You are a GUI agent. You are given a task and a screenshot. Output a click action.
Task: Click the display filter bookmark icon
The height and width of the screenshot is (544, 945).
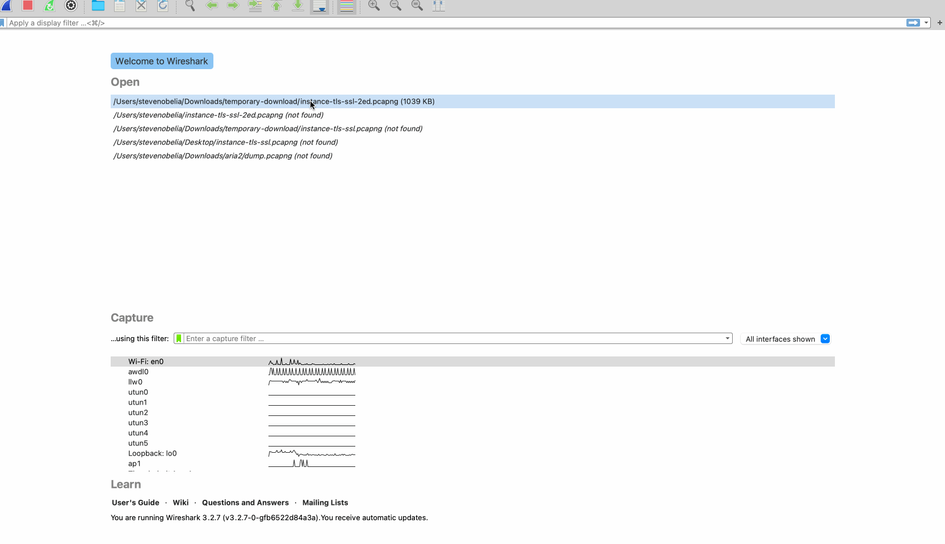3,23
